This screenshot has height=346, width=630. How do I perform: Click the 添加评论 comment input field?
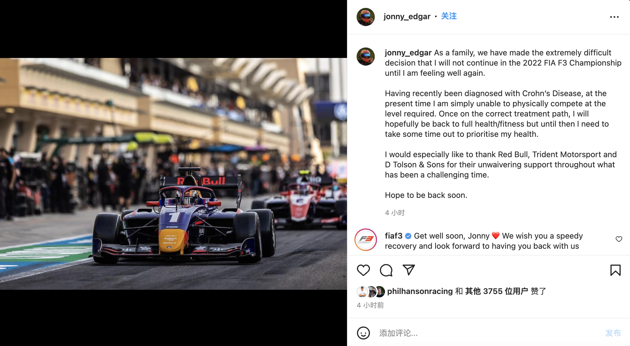[487, 333]
